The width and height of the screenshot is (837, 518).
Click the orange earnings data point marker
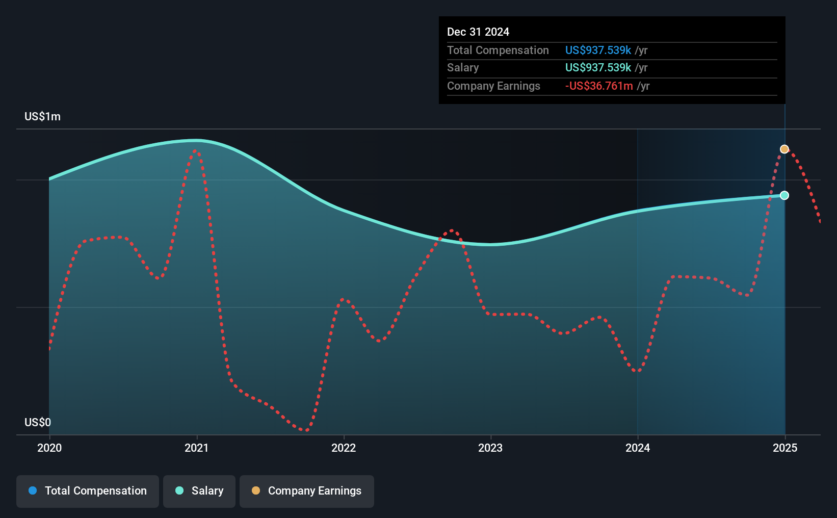784,149
